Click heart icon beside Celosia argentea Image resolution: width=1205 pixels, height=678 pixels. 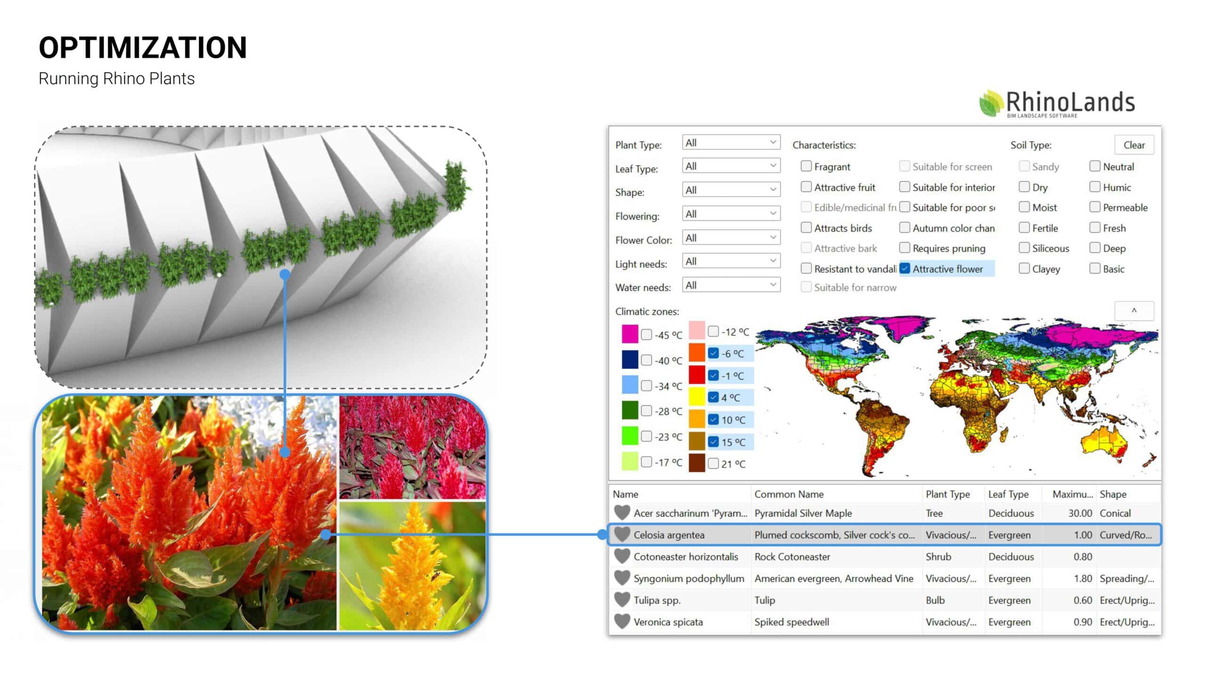[x=622, y=534]
